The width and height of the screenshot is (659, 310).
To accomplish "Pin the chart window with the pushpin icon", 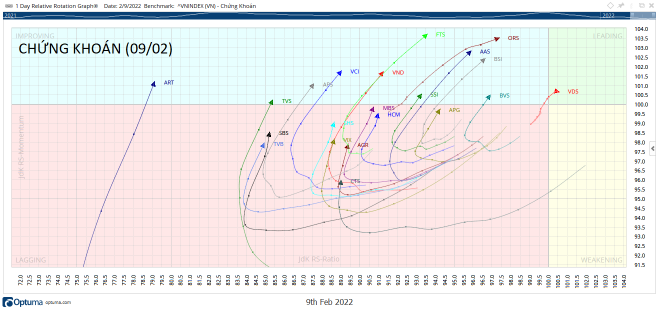I will [x=621, y=5].
